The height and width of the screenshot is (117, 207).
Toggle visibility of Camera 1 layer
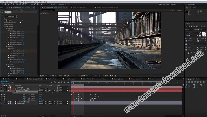point(1,87)
